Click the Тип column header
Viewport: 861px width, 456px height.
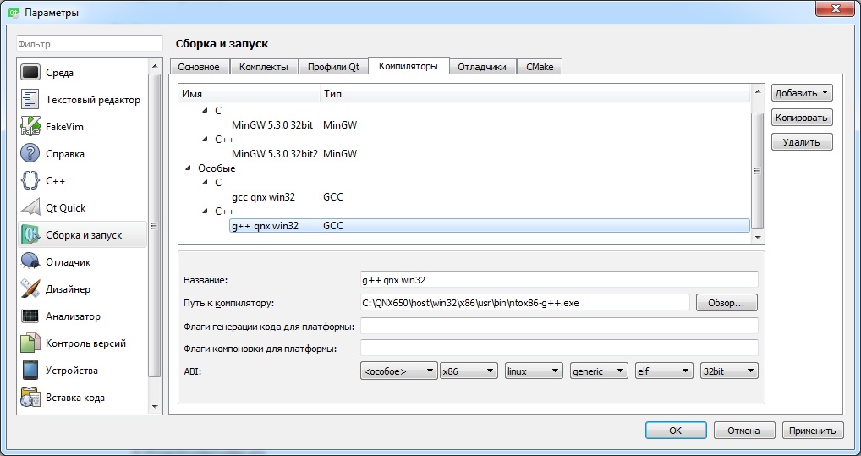point(535,94)
